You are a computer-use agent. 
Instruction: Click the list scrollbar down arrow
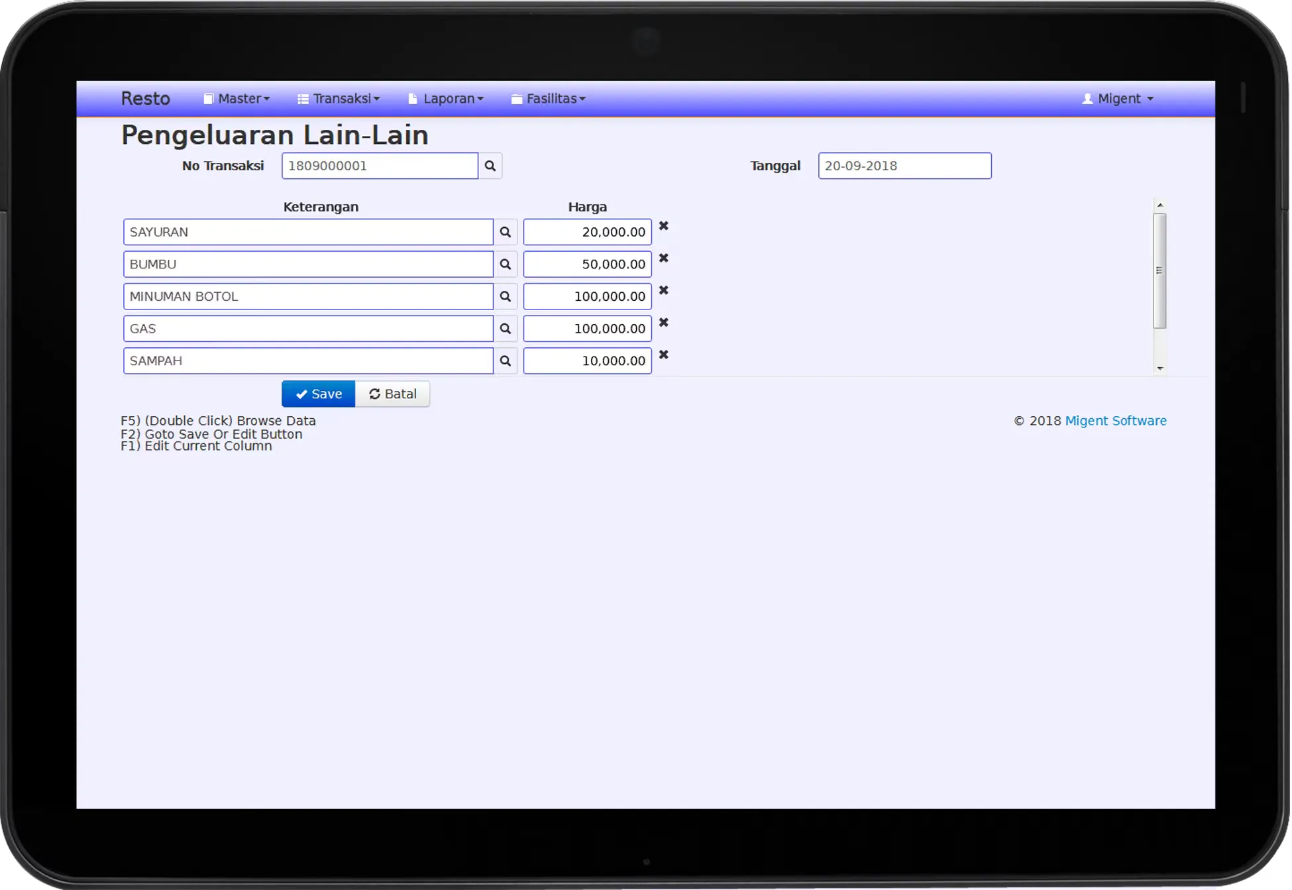tap(1159, 368)
